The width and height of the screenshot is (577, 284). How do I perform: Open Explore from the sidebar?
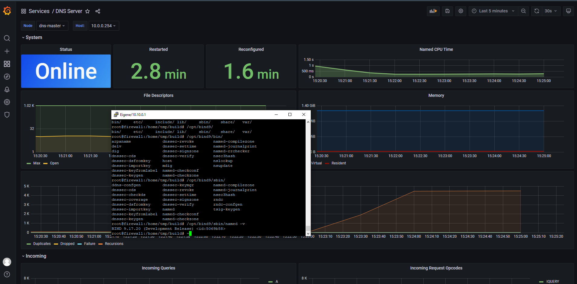[7, 77]
